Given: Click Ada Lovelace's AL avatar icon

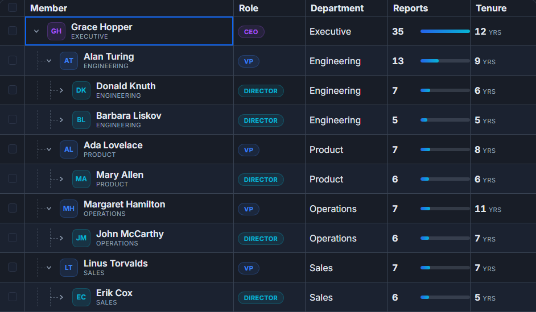Looking at the screenshot, I should [x=69, y=149].
